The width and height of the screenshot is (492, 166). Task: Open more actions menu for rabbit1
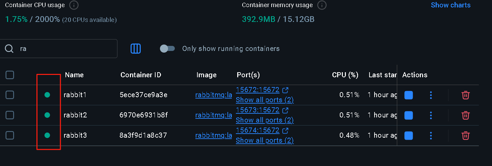coord(431,95)
